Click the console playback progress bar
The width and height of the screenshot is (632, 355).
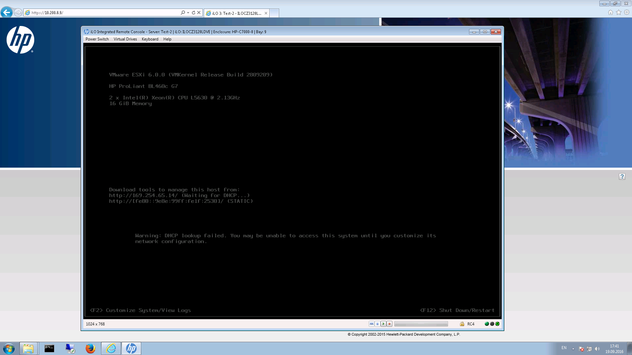[421, 324]
